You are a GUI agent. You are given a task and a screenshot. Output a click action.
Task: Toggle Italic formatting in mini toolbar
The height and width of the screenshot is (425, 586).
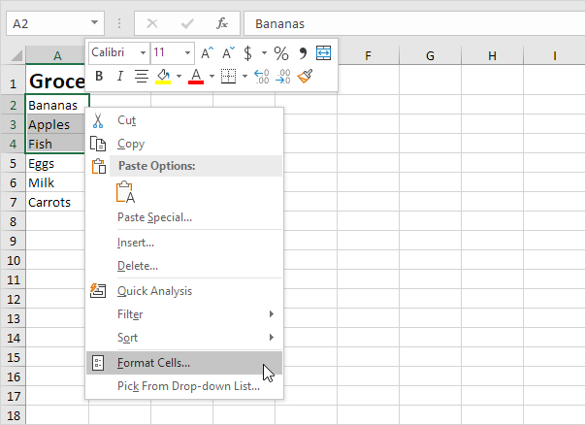tap(119, 76)
